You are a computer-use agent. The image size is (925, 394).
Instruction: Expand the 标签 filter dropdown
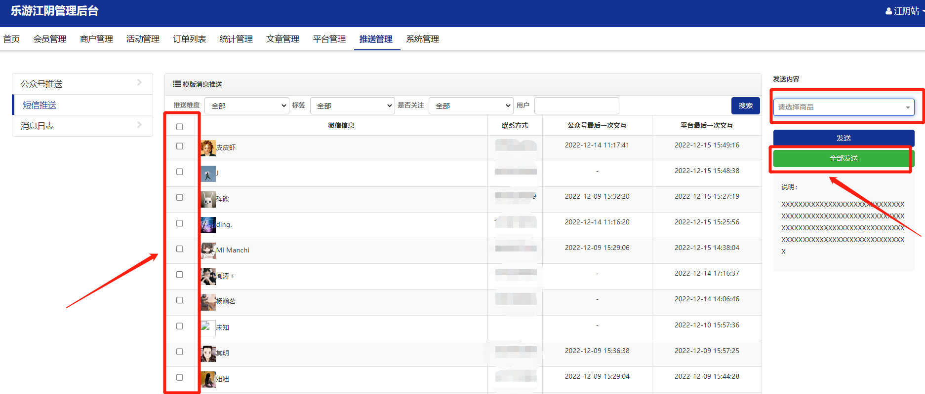353,106
